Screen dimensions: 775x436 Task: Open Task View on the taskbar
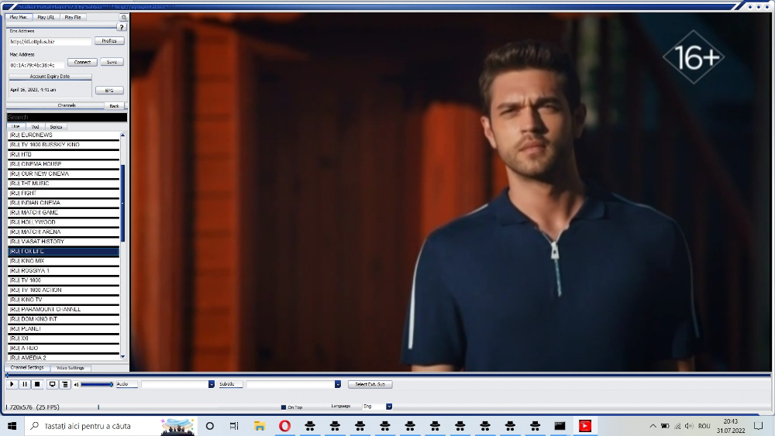[234, 426]
